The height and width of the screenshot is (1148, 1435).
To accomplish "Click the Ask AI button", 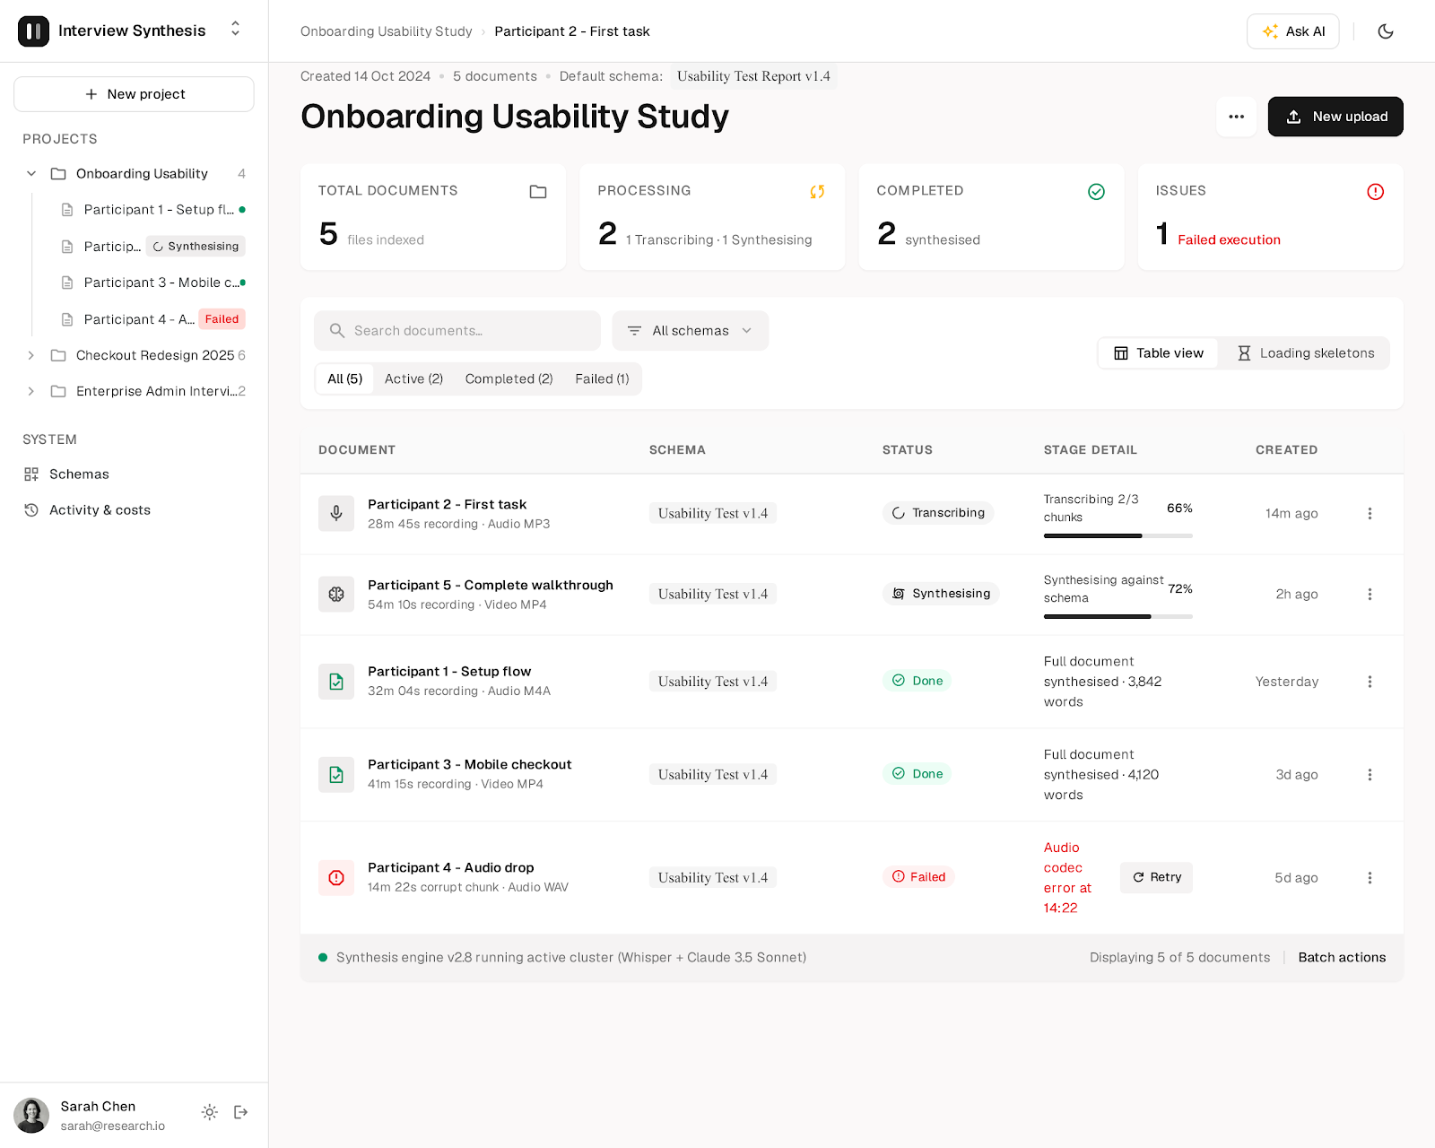I will tap(1293, 31).
